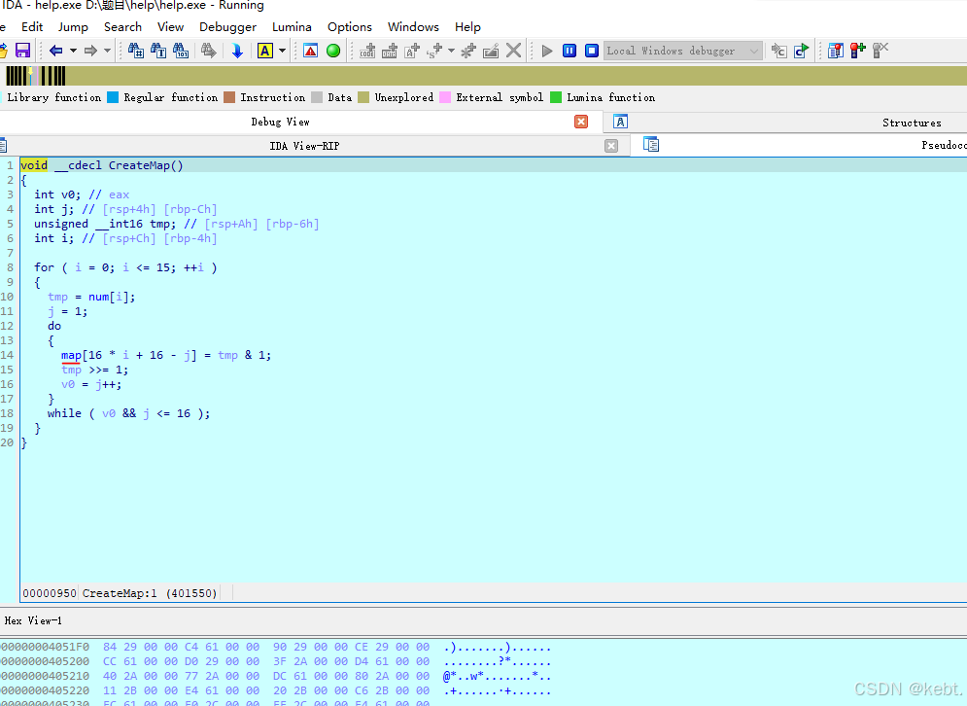Expand the back-navigation history dropdown arrow
The height and width of the screenshot is (706, 967).
pos(71,50)
